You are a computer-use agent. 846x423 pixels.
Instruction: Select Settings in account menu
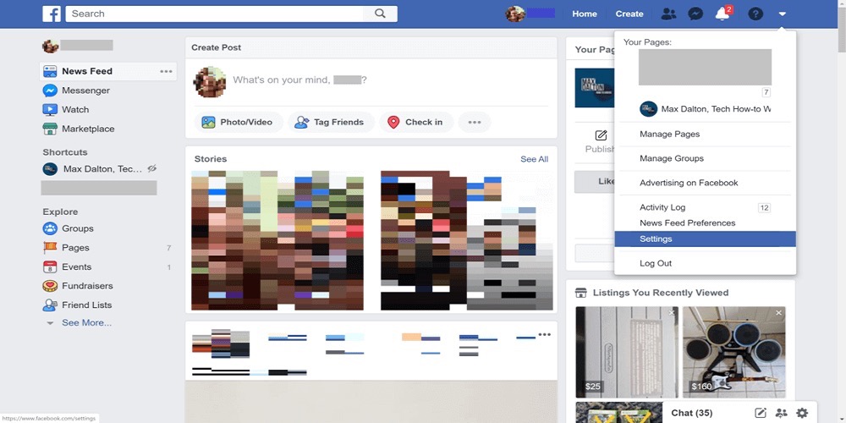click(706, 239)
